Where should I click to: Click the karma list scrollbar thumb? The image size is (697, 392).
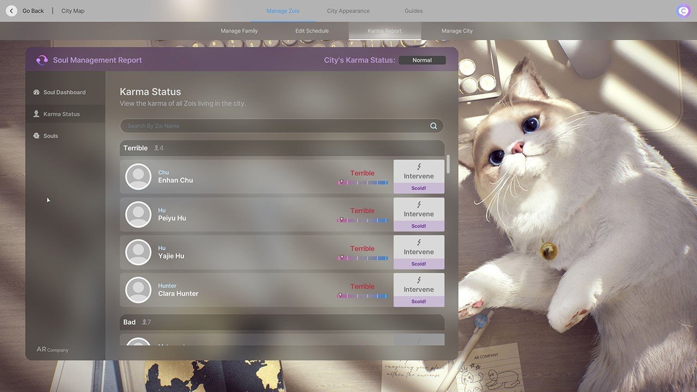click(x=448, y=164)
